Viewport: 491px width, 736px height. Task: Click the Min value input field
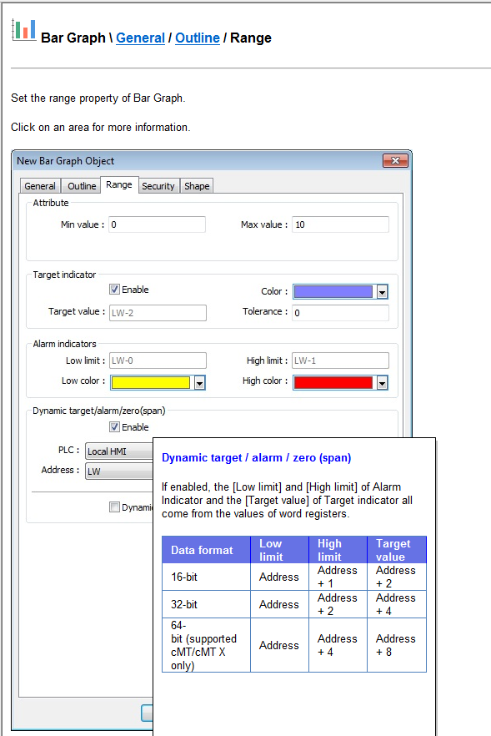(157, 224)
